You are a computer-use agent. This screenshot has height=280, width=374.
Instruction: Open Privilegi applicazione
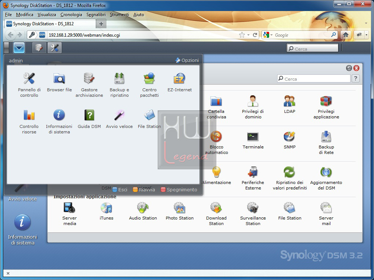pyautogui.click(x=326, y=107)
